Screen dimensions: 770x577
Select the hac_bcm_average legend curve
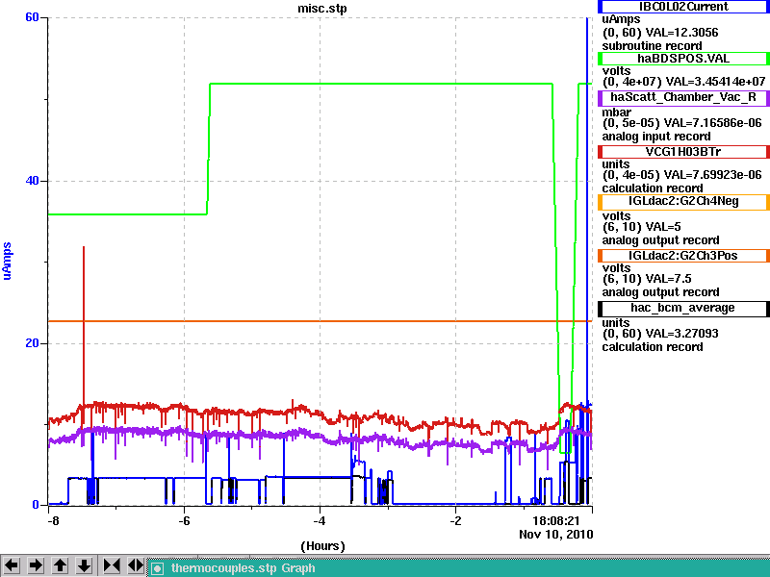(683, 308)
